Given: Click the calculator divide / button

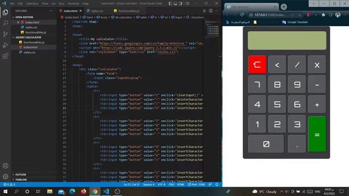Looking at the screenshot, I should click(x=297, y=65).
